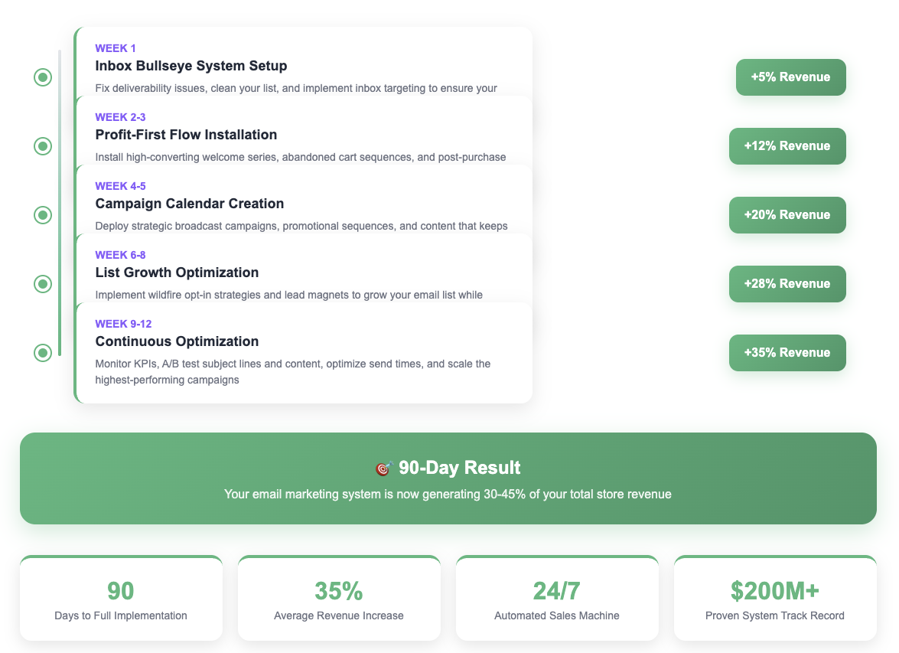Open the Continuous Optimization heading
This screenshot has height=653, width=899.
point(177,341)
